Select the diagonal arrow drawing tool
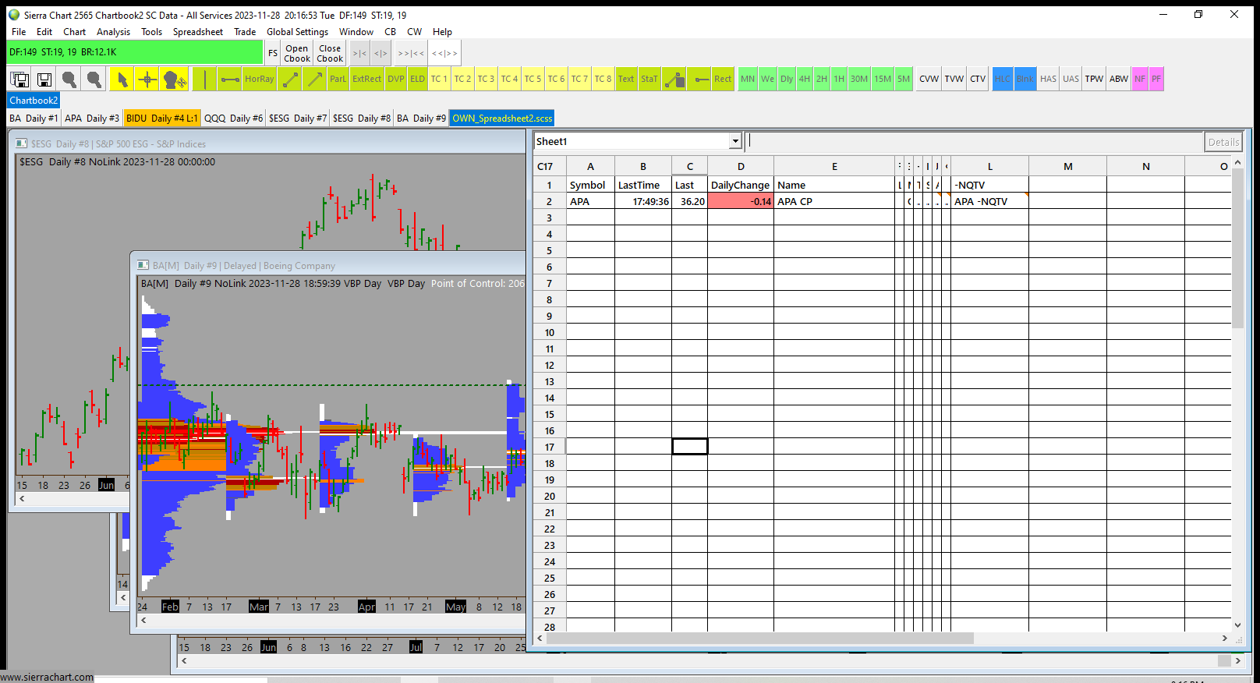 coord(314,79)
